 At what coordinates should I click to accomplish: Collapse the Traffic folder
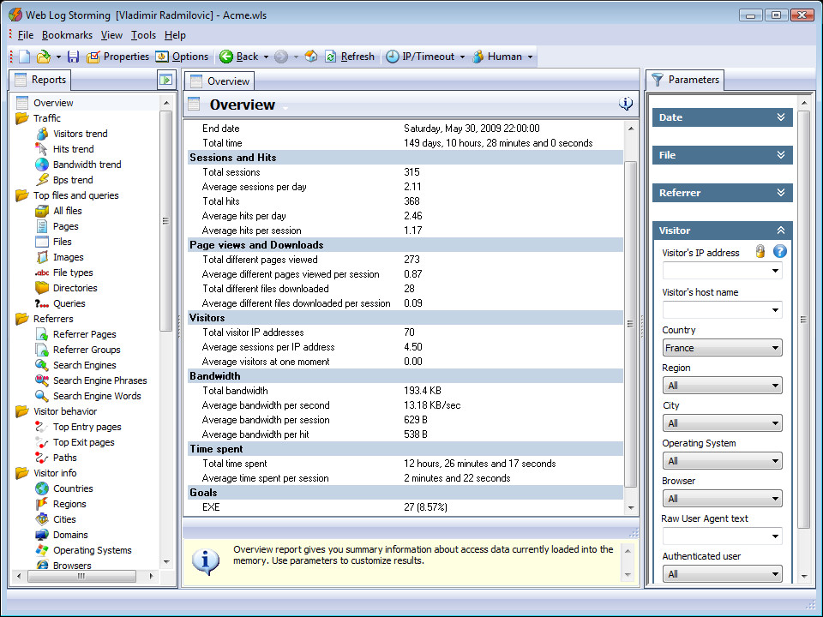tap(22, 118)
